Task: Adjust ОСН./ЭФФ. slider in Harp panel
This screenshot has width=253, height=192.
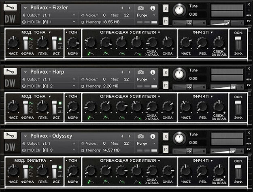Action: click(x=238, y=107)
